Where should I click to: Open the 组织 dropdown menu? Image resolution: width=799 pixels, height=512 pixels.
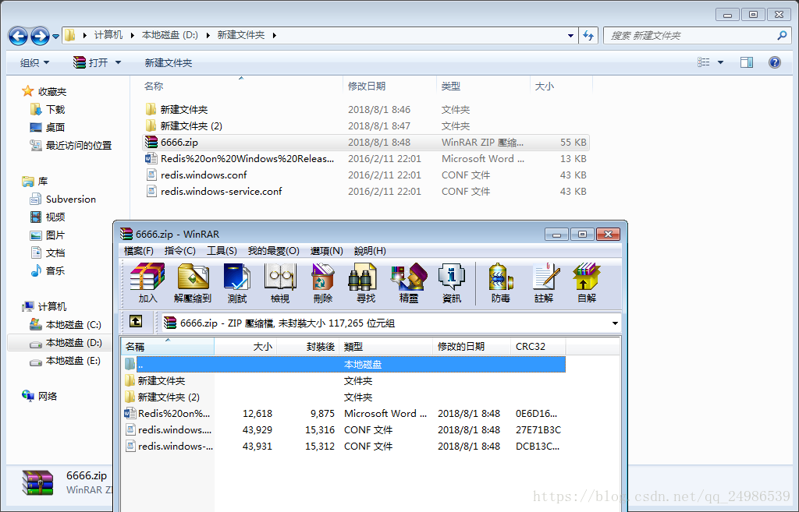(x=34, y=62)
